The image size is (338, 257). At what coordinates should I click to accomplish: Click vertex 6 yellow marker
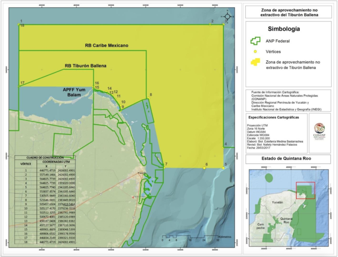tap(204, 168)
